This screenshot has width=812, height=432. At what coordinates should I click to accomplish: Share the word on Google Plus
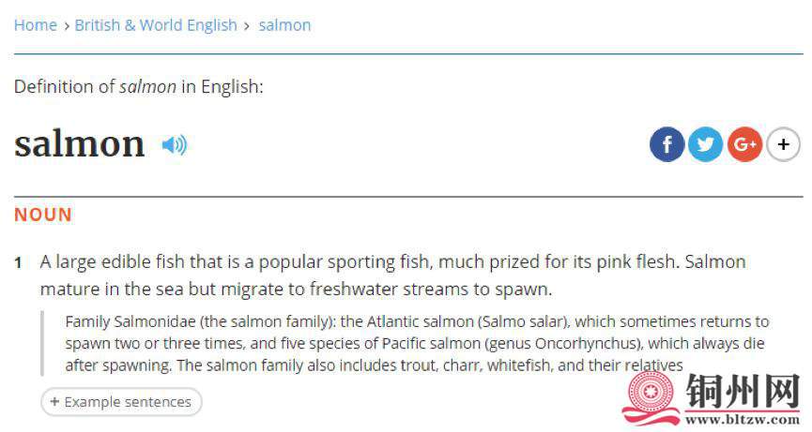(x=744, y=144)
